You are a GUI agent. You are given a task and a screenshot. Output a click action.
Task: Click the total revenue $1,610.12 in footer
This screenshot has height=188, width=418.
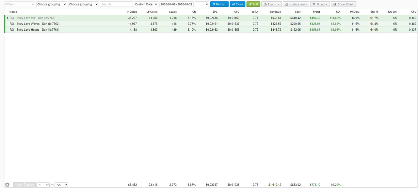tap(275, 185)
